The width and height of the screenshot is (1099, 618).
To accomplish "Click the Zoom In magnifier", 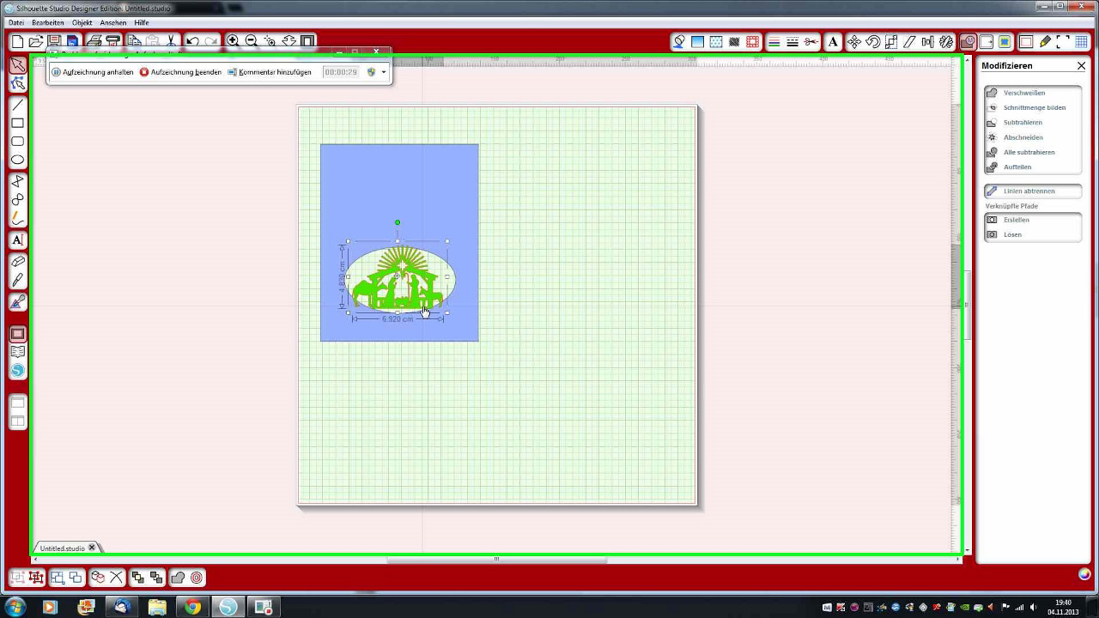I will [233, 41].
